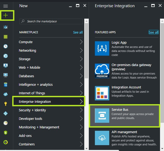Close the New blade

click(85, 6)
